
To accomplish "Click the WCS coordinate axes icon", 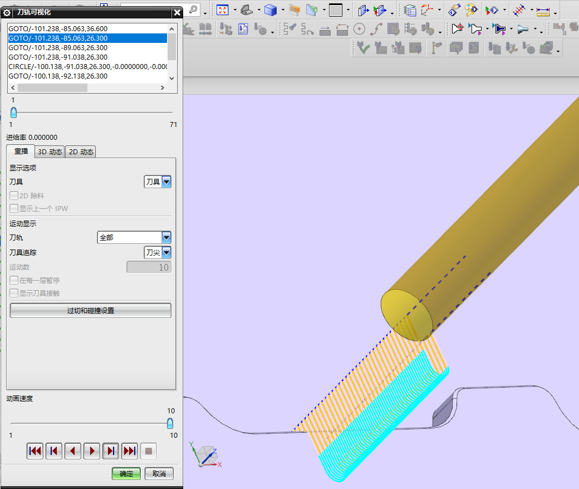I will (x=427, y=10).
